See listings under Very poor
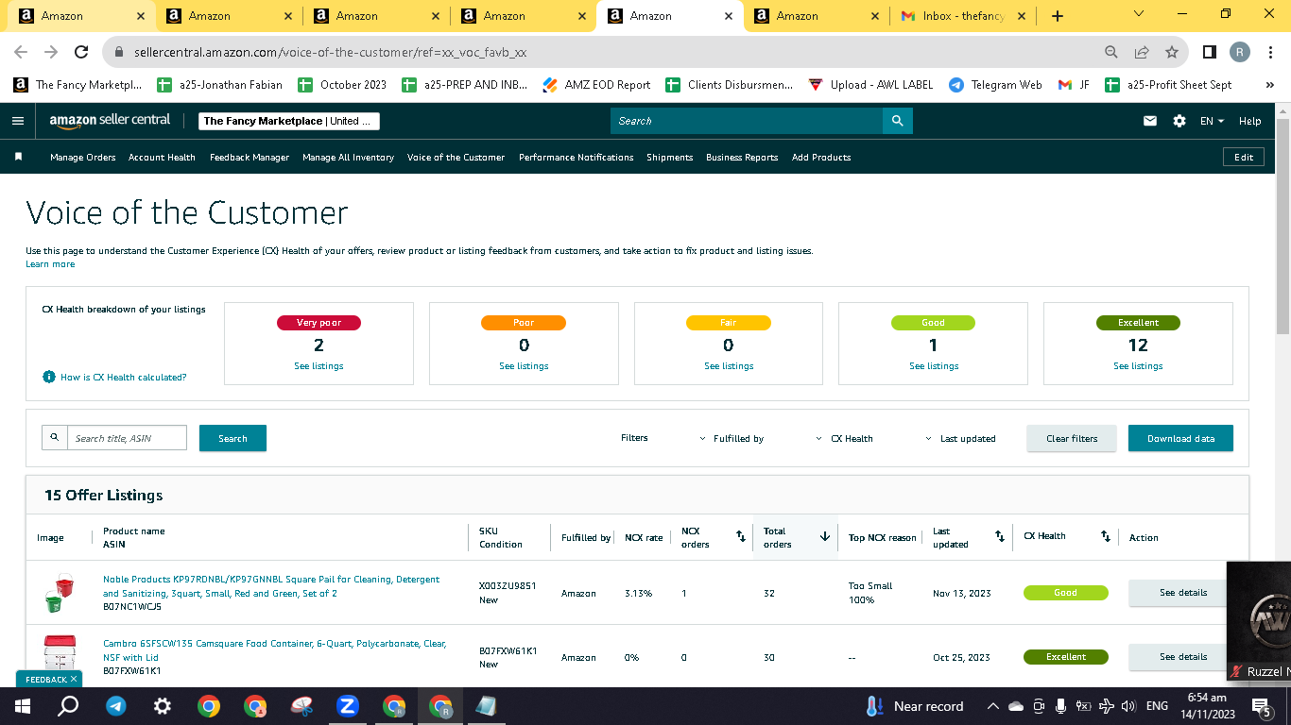 pos(318,366)
